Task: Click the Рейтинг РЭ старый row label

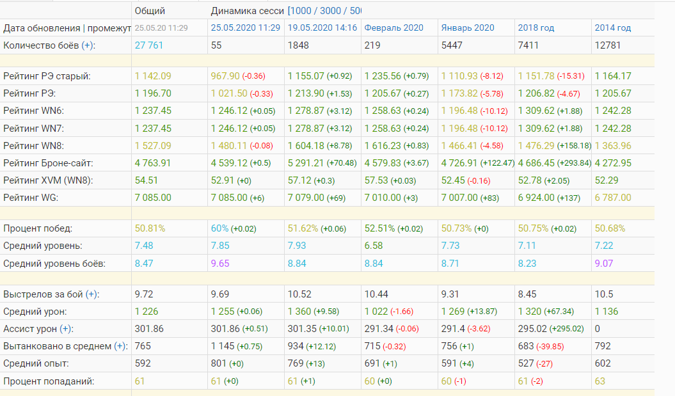Action: pyautogui.click(x=47, y=76)
